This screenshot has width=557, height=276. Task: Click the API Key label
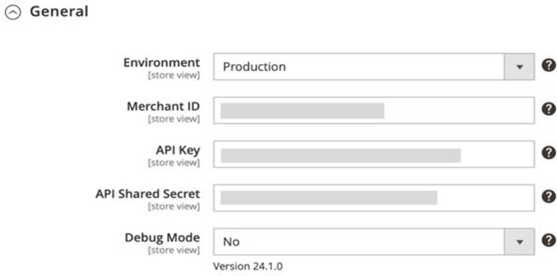click(176, 150)
